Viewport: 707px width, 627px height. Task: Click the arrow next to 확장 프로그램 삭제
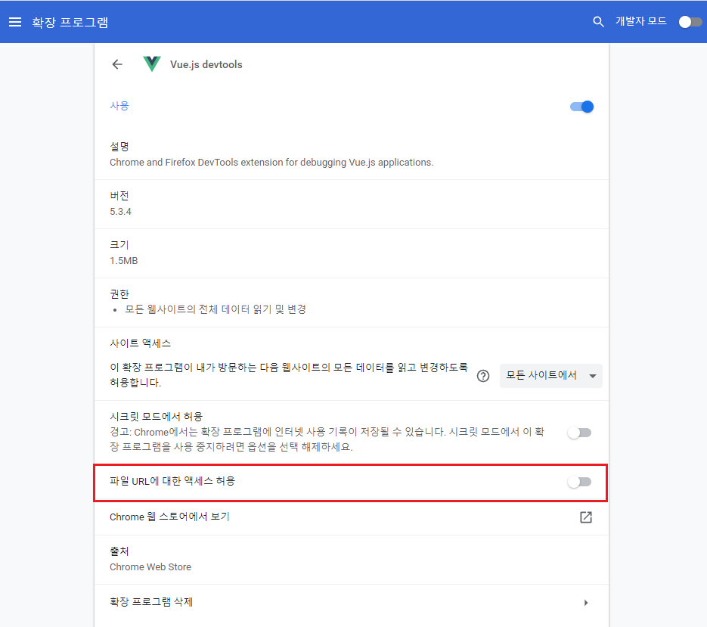point(586,603)
